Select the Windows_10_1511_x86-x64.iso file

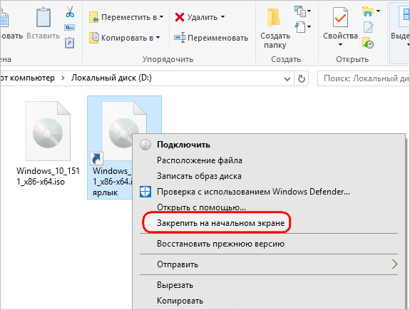[x=48, y=143]
